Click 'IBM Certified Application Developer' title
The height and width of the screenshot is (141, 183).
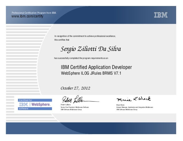pyautogui.click(x=96, y=67)
